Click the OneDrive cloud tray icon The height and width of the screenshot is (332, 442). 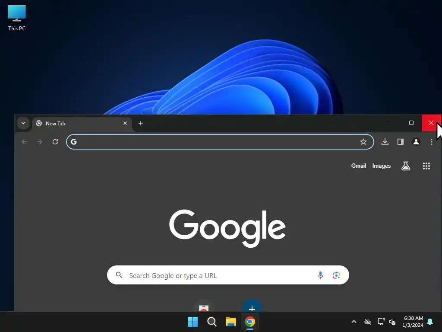pos(368,322)
